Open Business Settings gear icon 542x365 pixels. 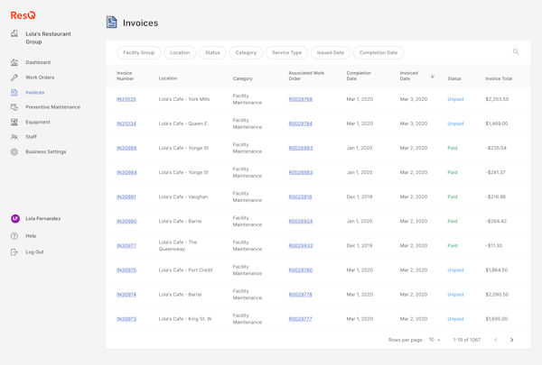(14, 151)
